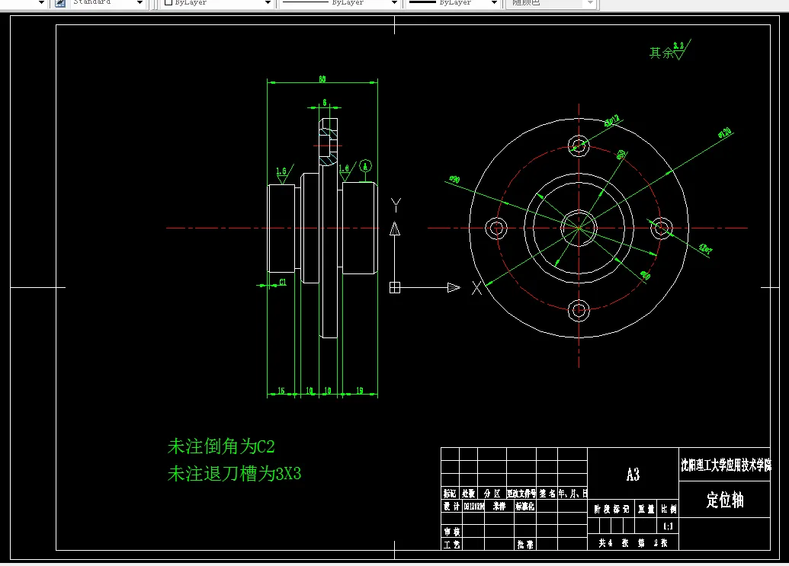Click the UCS origin square icon
Image resolution: width=789 pixels, height=566 pixels.
point(395,287)
